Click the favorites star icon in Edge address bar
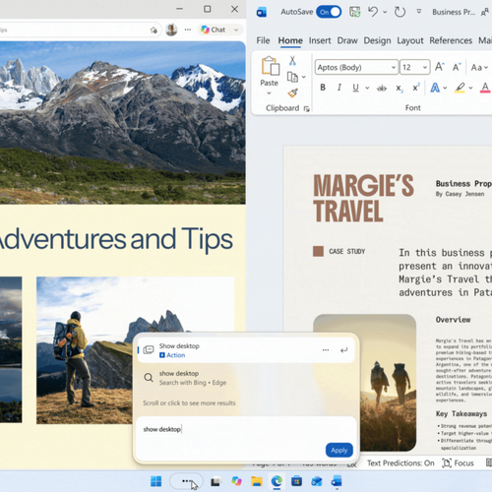Viewport: 492px width, 492px height. [154, 31]
